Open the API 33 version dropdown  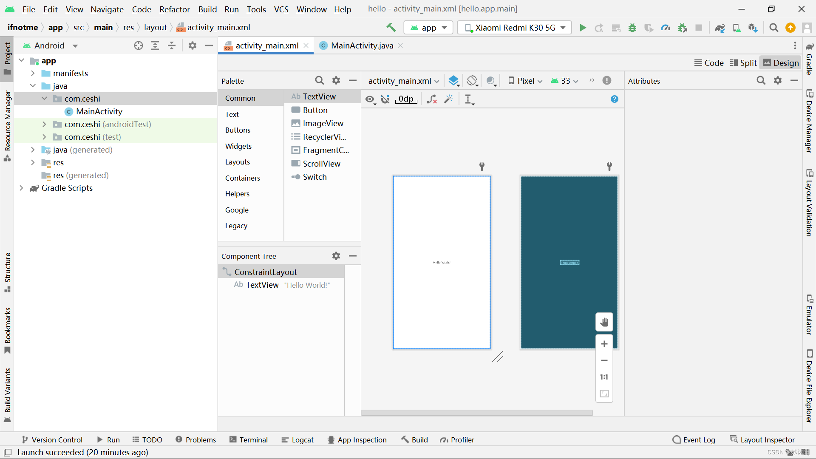(x=564, y=81)
